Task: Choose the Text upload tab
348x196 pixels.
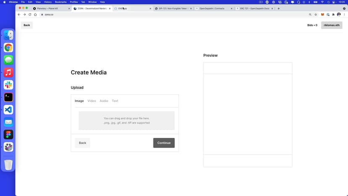Action: (115, 101)
